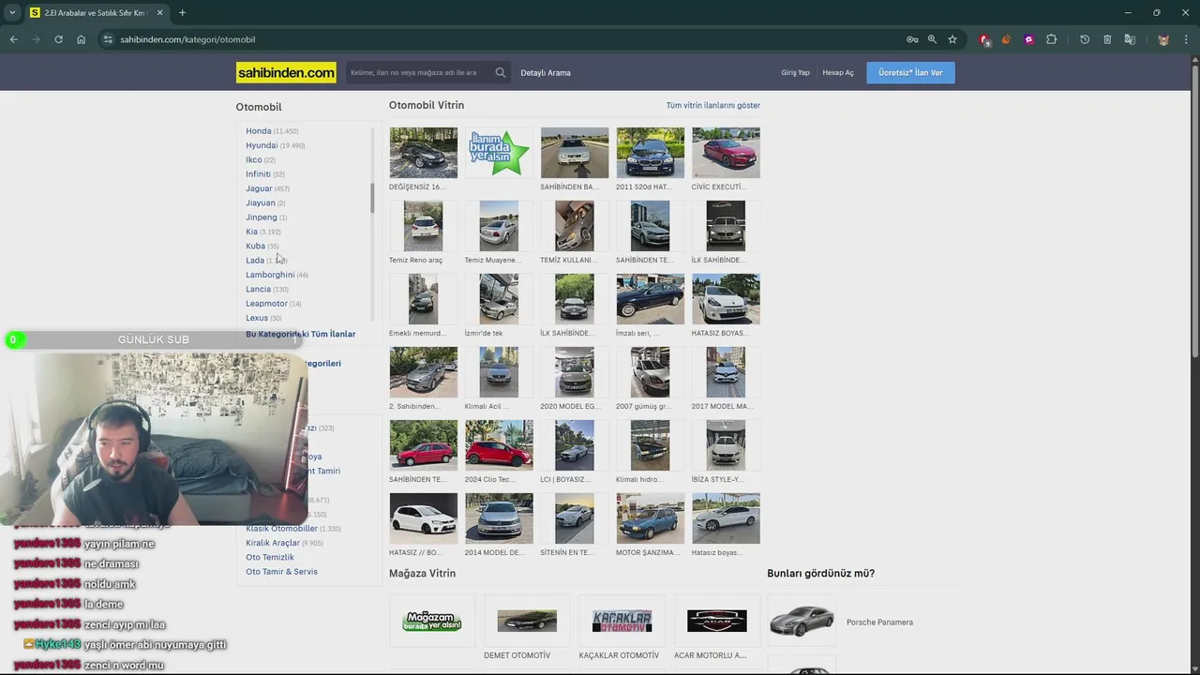Click Bu Kategorideki Tüm İlanlar link

301,334
